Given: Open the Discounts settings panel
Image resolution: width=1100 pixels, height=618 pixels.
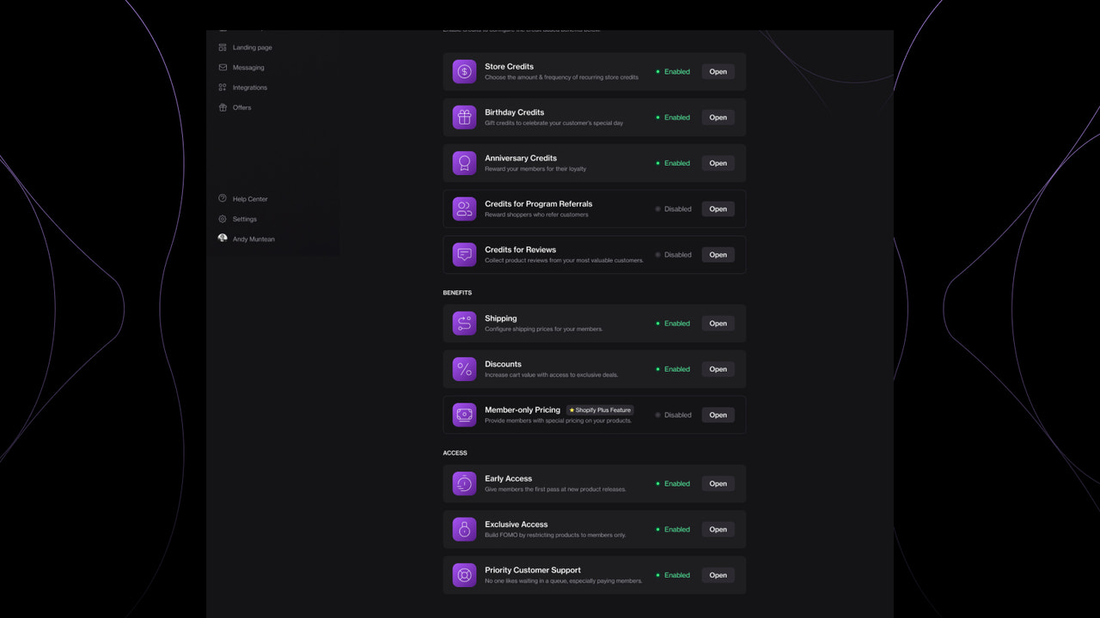Looking at the screenshot, I should (718, 368).
